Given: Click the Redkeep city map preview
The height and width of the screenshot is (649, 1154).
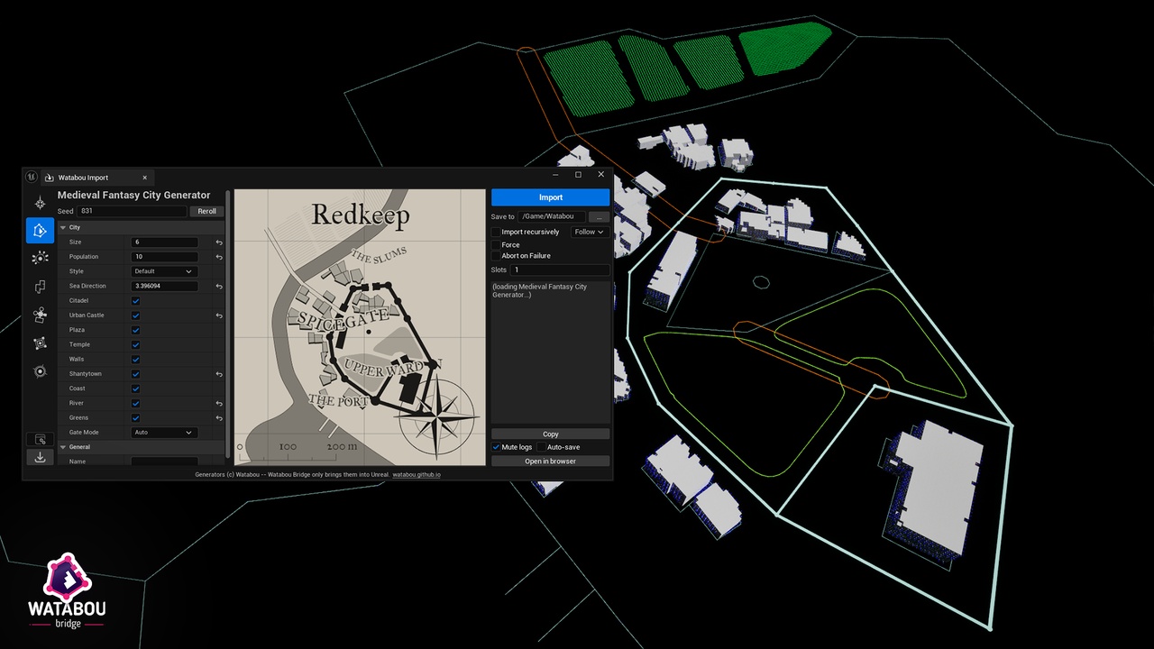Looking at the screenshot, I should (360, 326).
